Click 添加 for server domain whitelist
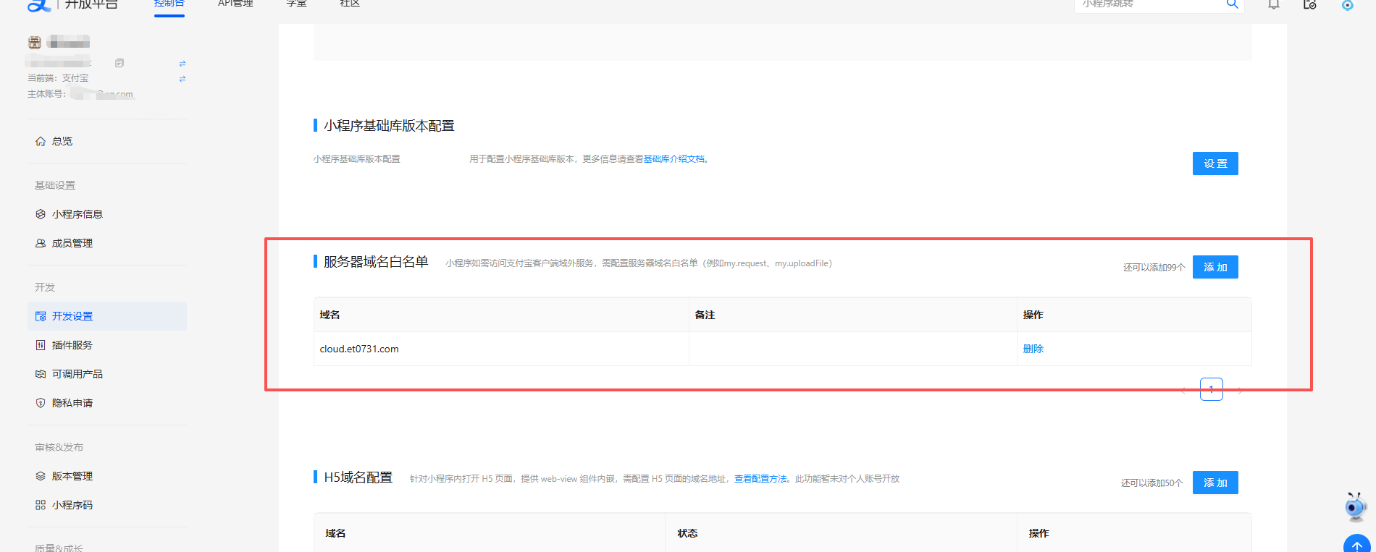1376x552 pixels. coord(1215,267)
